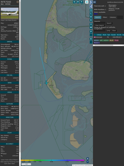The height and width of the screenshot is (166, 124).
Task: Toggle the L labels button
Action: tap(91, 14)
